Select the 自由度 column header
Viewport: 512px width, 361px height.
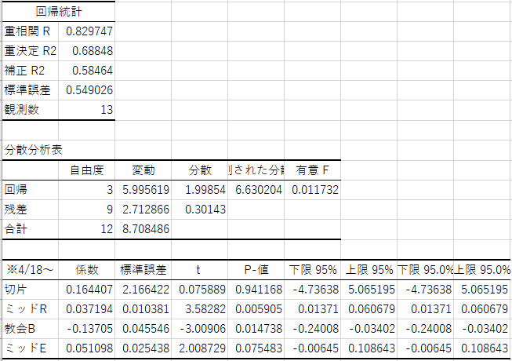pos(86,170)
